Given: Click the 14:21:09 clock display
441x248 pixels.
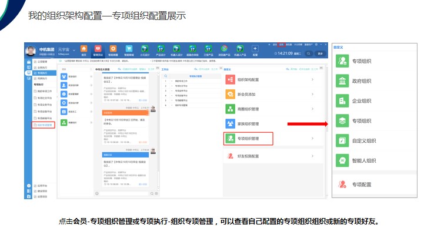Looking at the screenshot, I should click(x=285, y=53).
